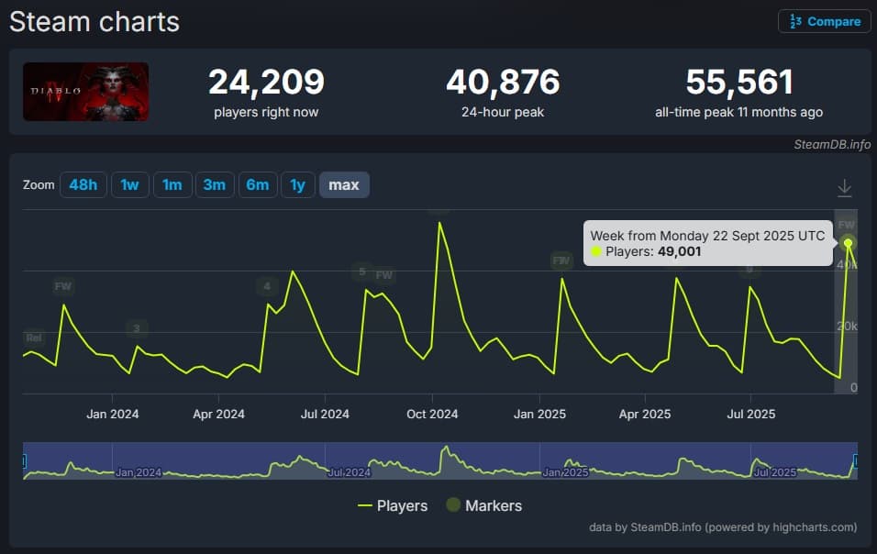Toggle the Players series in legend
The width and height of the screenshot is (877, 554).
pyautogui.click(x=393, y=506)
